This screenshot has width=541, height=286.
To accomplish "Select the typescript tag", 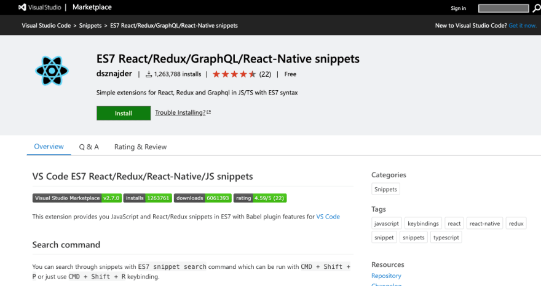I will click(x=446, y=238).
